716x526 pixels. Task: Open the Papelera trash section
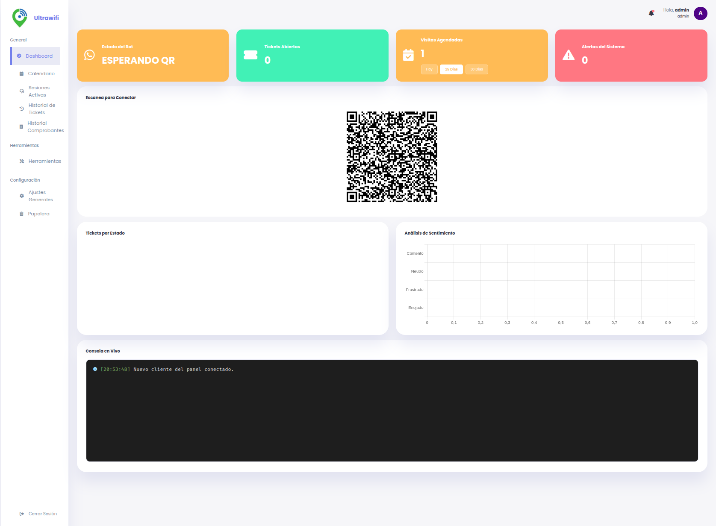click(x=38, y=214)
